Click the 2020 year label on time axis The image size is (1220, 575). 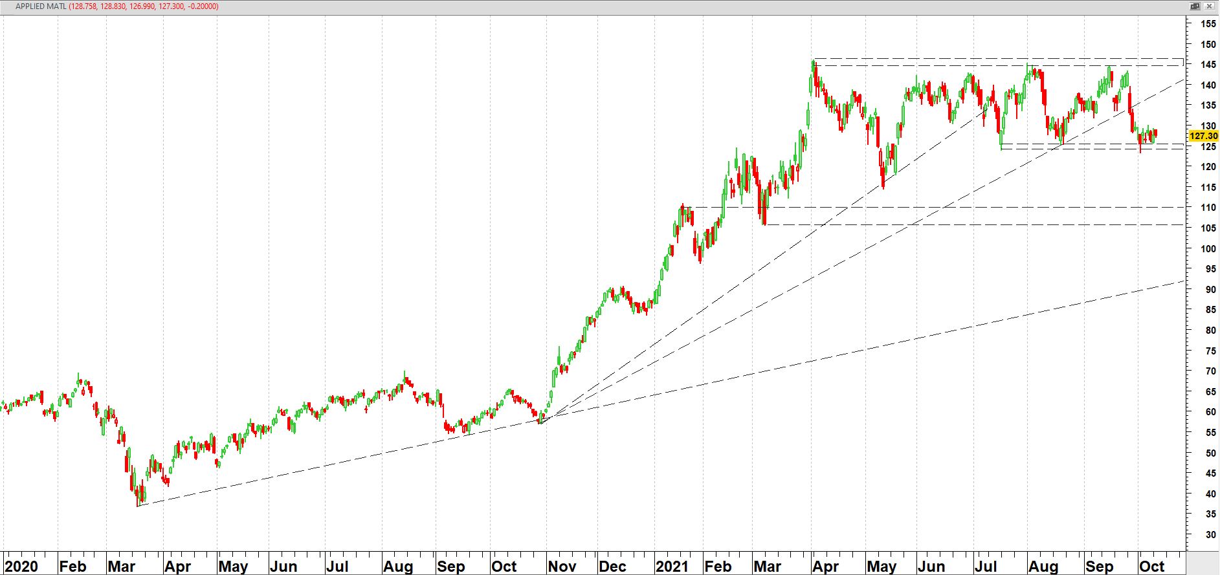(x=22, y=567)
